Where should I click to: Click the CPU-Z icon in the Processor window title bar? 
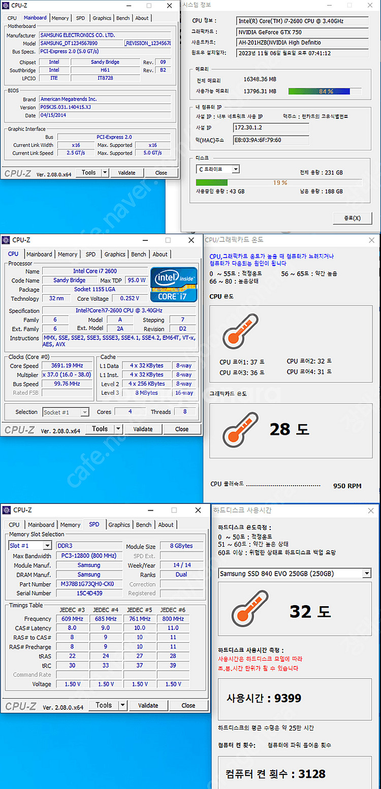coord(6,240)
